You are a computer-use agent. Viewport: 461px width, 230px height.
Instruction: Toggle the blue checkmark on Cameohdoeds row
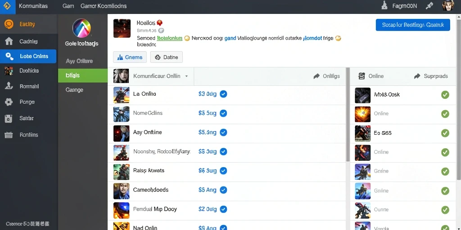click(x=223, y=190)
